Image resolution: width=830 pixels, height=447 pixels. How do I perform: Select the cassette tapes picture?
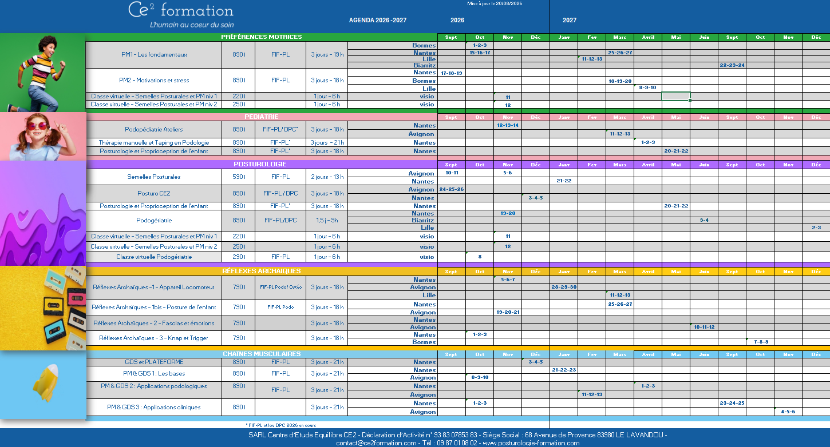coord(42,308)
